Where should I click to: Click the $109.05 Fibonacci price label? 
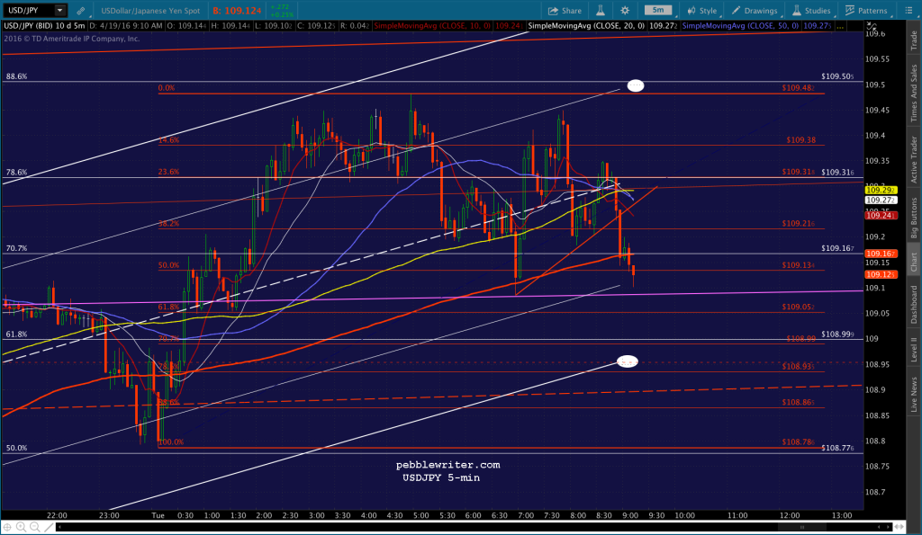coord(799,308)
